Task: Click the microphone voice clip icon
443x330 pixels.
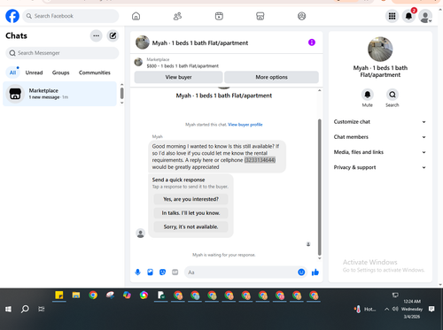Action: (x=137, y=272)
